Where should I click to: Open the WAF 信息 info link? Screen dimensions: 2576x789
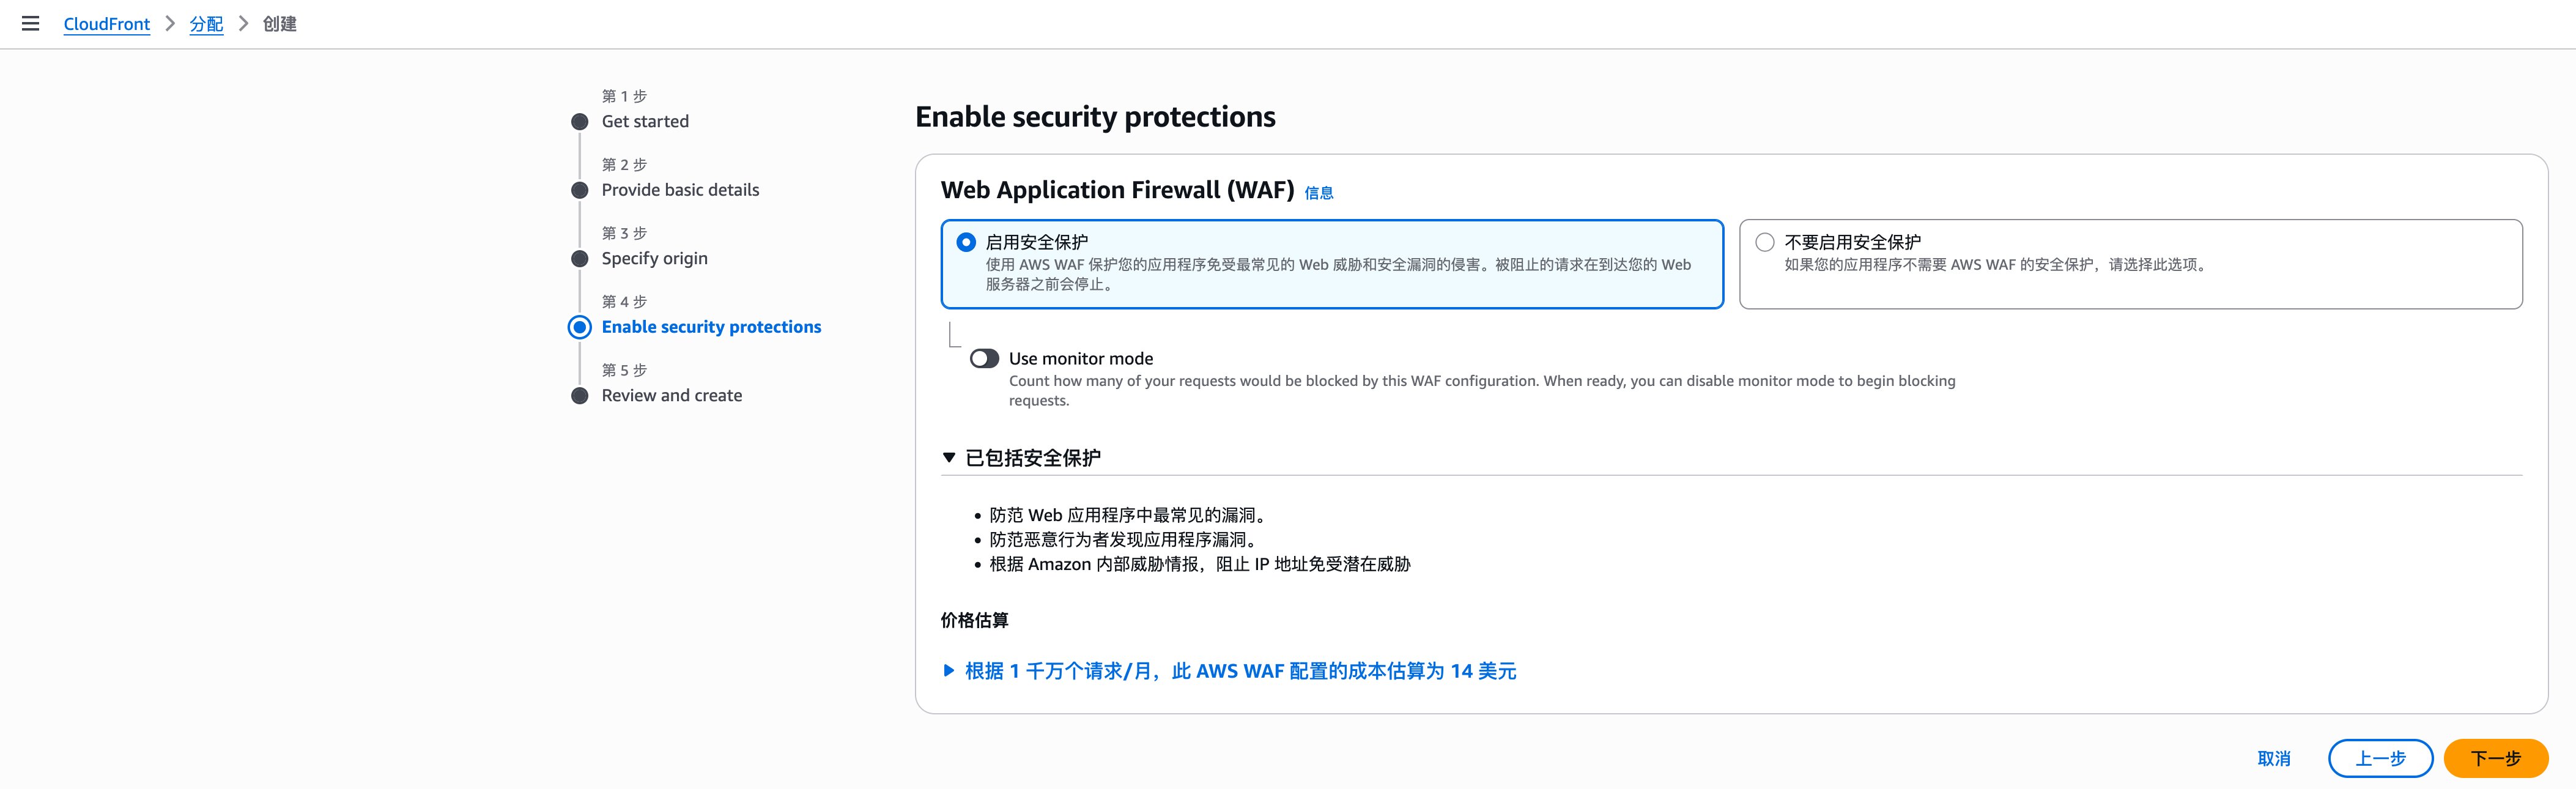coord(1319,193)
